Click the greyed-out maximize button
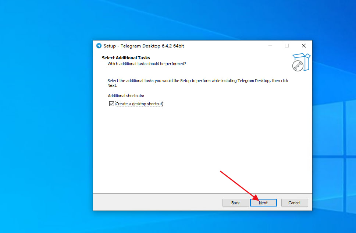Viewport: 356px width, 233px height. [x=287, y=46]
